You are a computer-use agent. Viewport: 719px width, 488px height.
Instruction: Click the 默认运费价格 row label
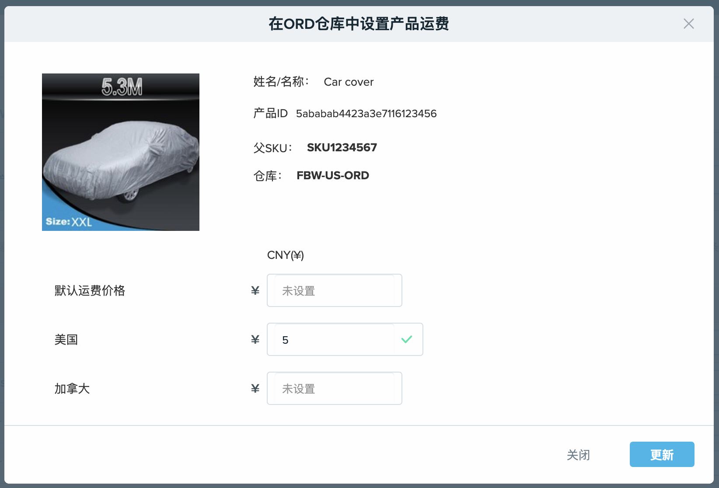click(90, 290)
